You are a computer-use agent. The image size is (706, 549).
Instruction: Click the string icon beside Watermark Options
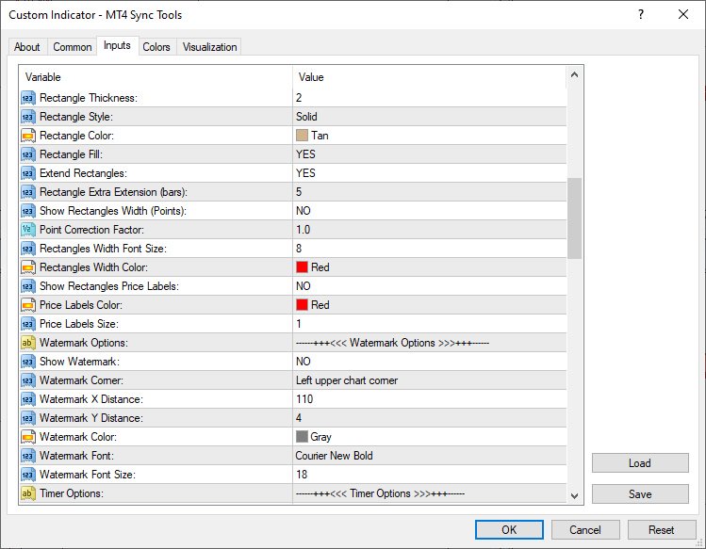click(27, 343)
